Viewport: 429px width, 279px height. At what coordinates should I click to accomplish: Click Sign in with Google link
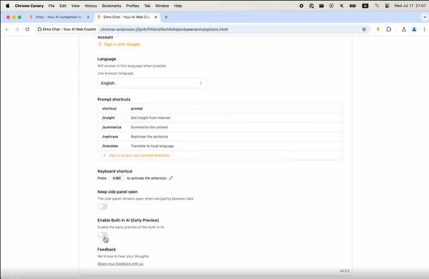[x=122, y=45]
